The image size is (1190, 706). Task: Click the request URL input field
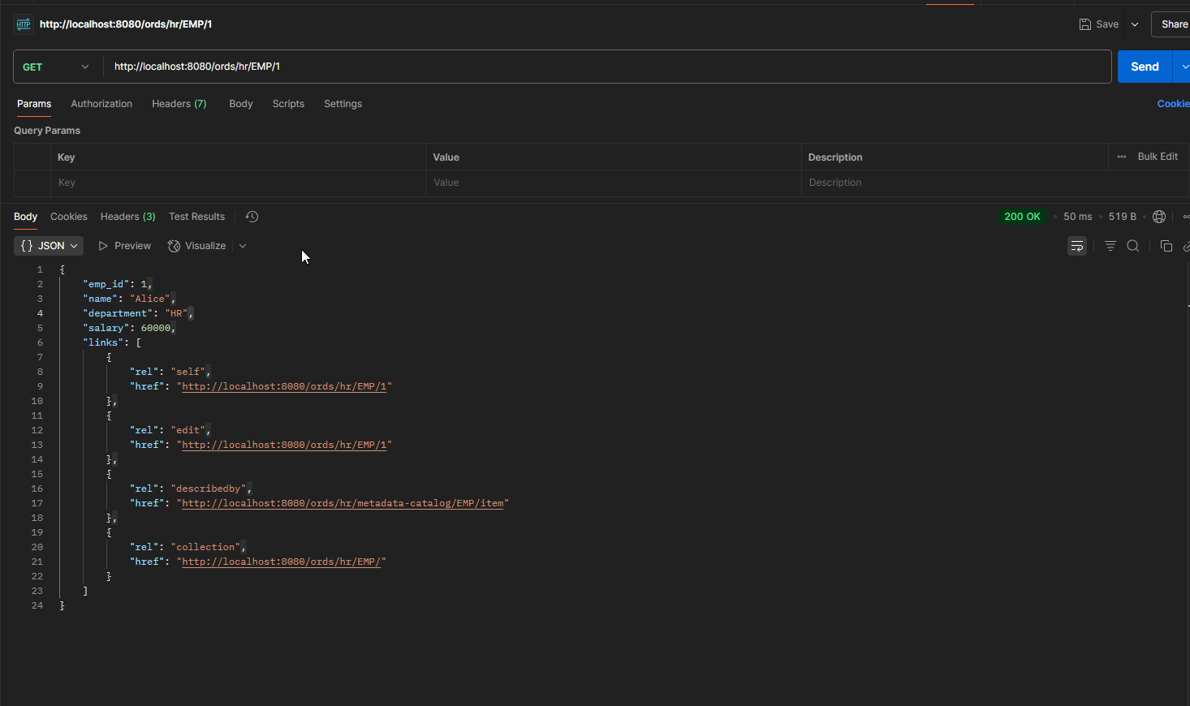coord(607,67)
